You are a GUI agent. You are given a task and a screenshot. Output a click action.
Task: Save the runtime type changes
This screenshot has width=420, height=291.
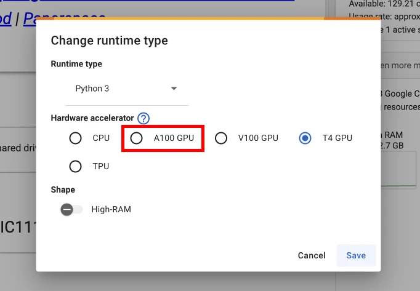click(356, 255)
